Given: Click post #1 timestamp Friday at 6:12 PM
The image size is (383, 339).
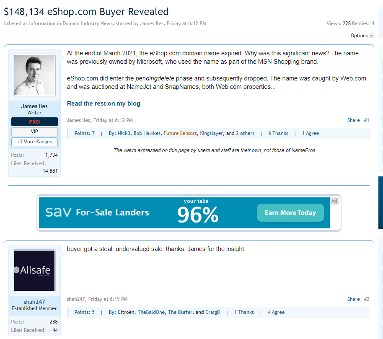Looking at the screenshot, I should coord(113,120).
